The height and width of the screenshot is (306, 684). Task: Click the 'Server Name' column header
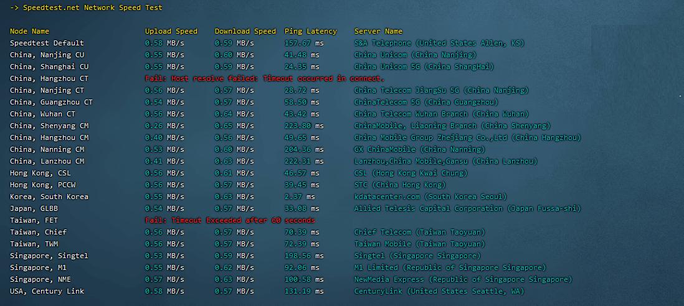[378, 31]
